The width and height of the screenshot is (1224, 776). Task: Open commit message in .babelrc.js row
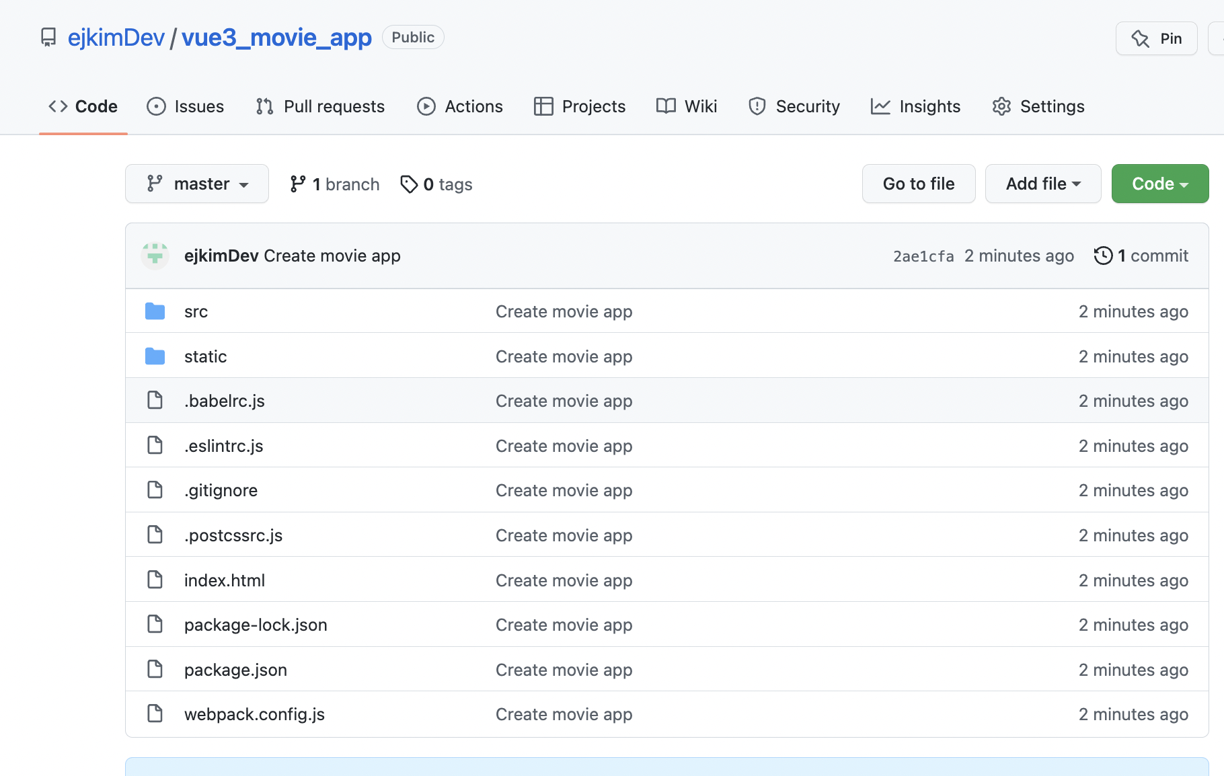coord(564,401)
